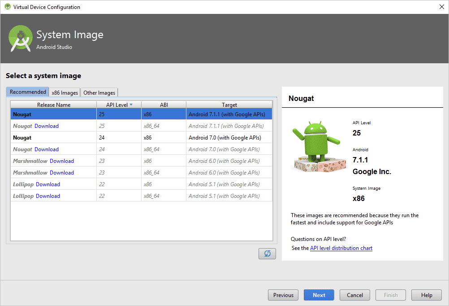The height and width of the screenshot is (306, 449).
Task: Download Marshmallow x86 system image
Action: pyautogui.click(x=62, y=161)
